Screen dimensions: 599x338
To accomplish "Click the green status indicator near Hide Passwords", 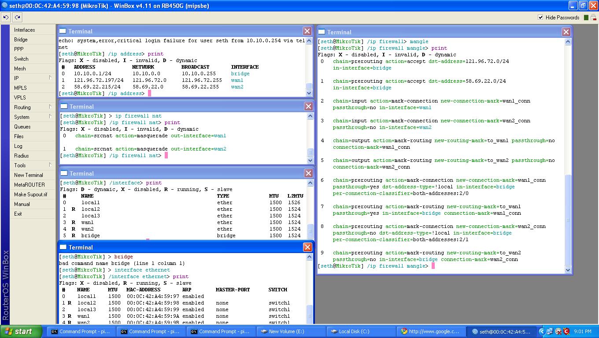I will coord(586,18).
